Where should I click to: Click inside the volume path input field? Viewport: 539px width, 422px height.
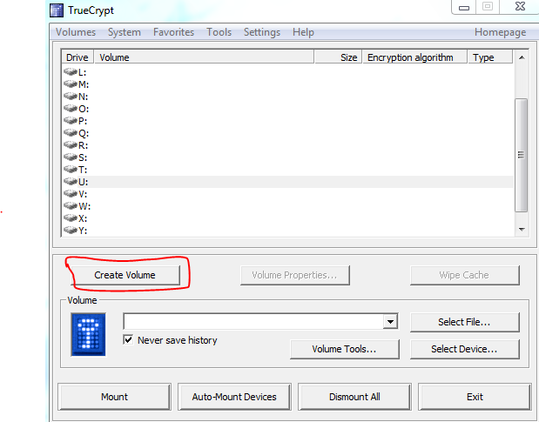(x=253, y=322)
